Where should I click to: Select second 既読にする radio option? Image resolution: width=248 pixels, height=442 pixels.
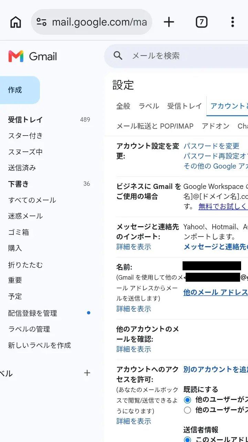(x=187, y=410)
